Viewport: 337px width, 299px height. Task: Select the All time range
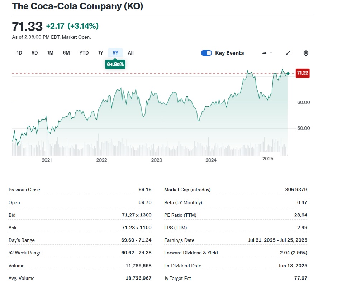130,53
